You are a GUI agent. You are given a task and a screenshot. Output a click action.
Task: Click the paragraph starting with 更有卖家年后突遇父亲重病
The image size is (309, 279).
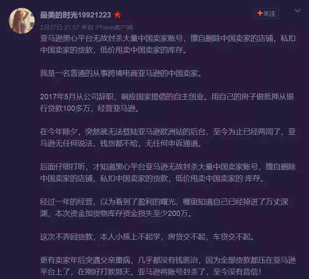pos(168,266)
